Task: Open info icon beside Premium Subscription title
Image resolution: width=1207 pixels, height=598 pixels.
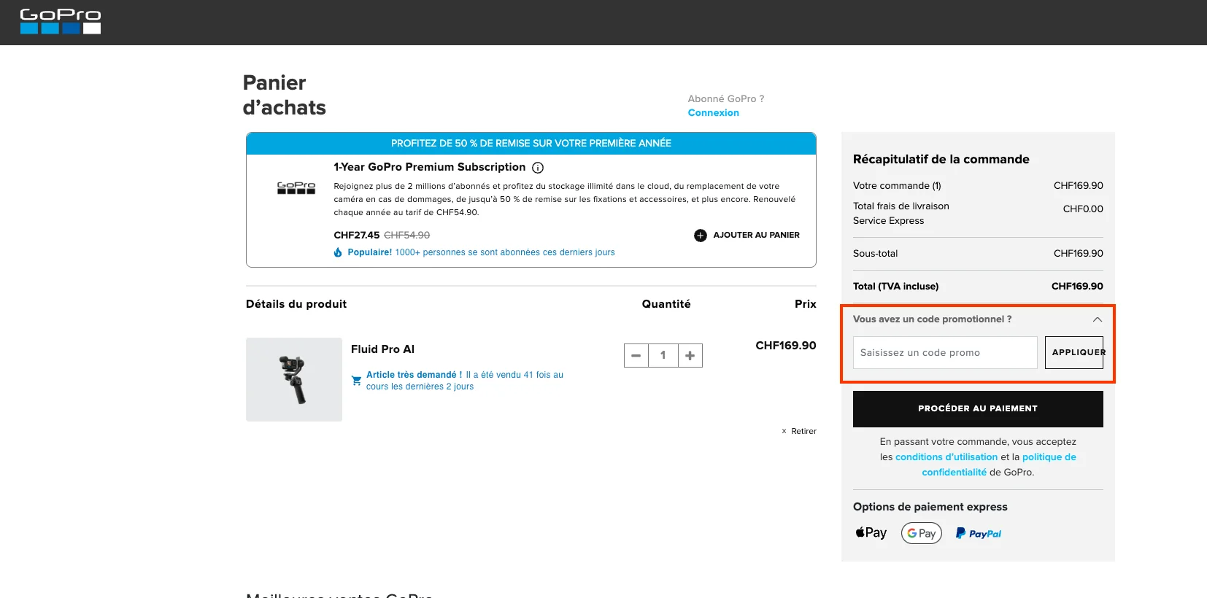Action: (538, 168)
